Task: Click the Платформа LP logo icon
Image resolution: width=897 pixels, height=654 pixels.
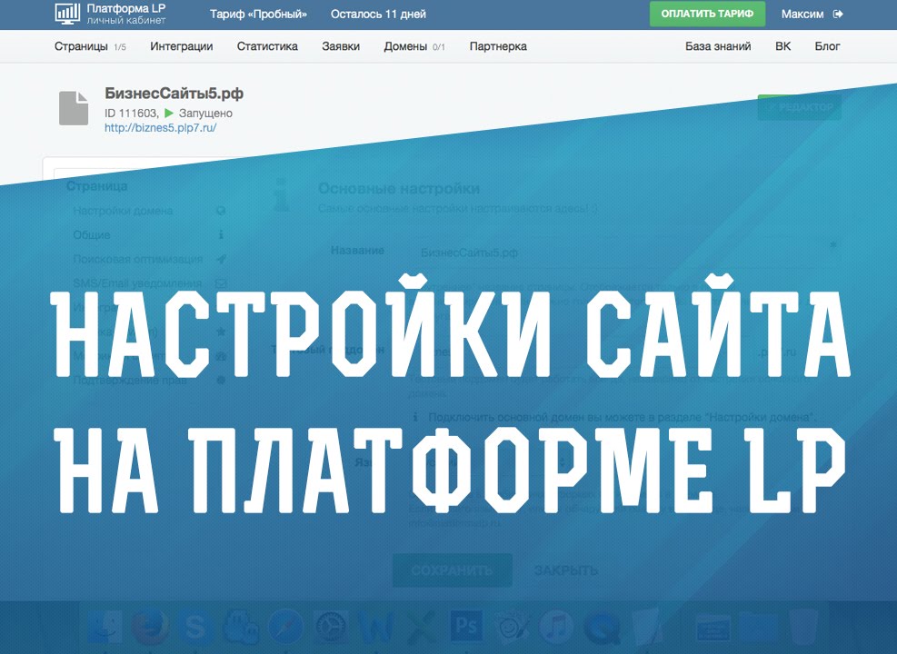Action: click(x=67, y=13)
